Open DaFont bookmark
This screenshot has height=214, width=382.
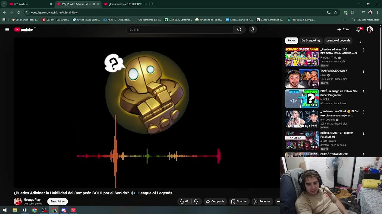[x=55, y=20]
